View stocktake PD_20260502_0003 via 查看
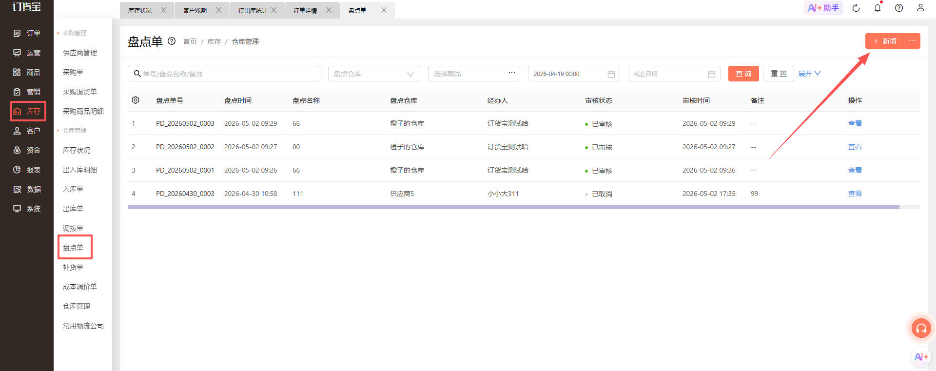 [x=855, y=123]
